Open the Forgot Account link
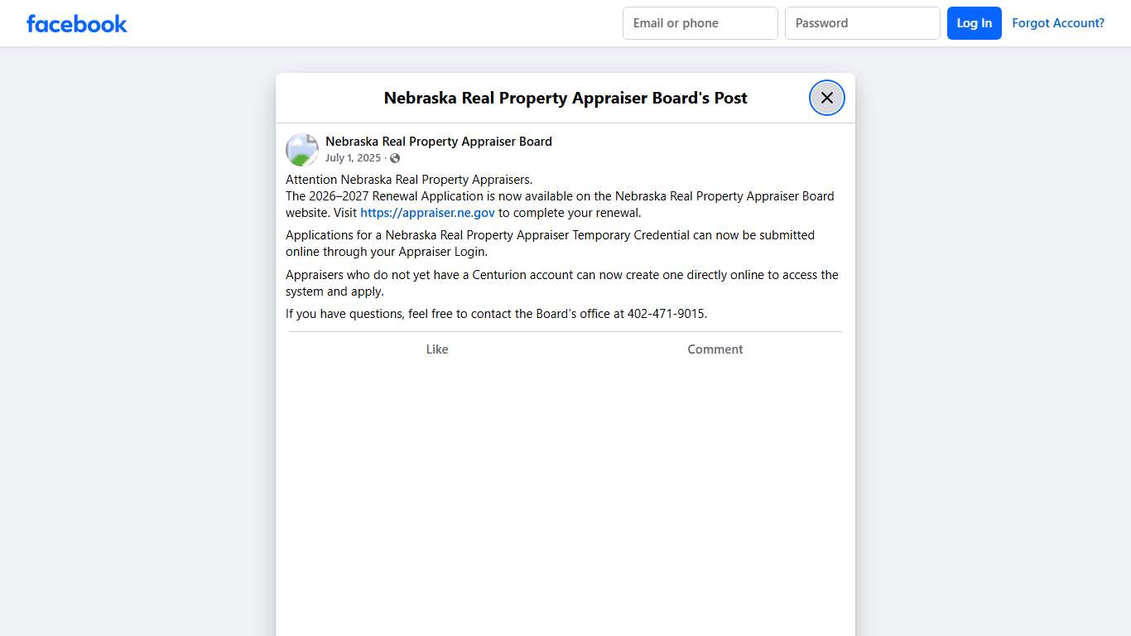The width and height of the screenshot is (1131, 636). click(1058, 22)
